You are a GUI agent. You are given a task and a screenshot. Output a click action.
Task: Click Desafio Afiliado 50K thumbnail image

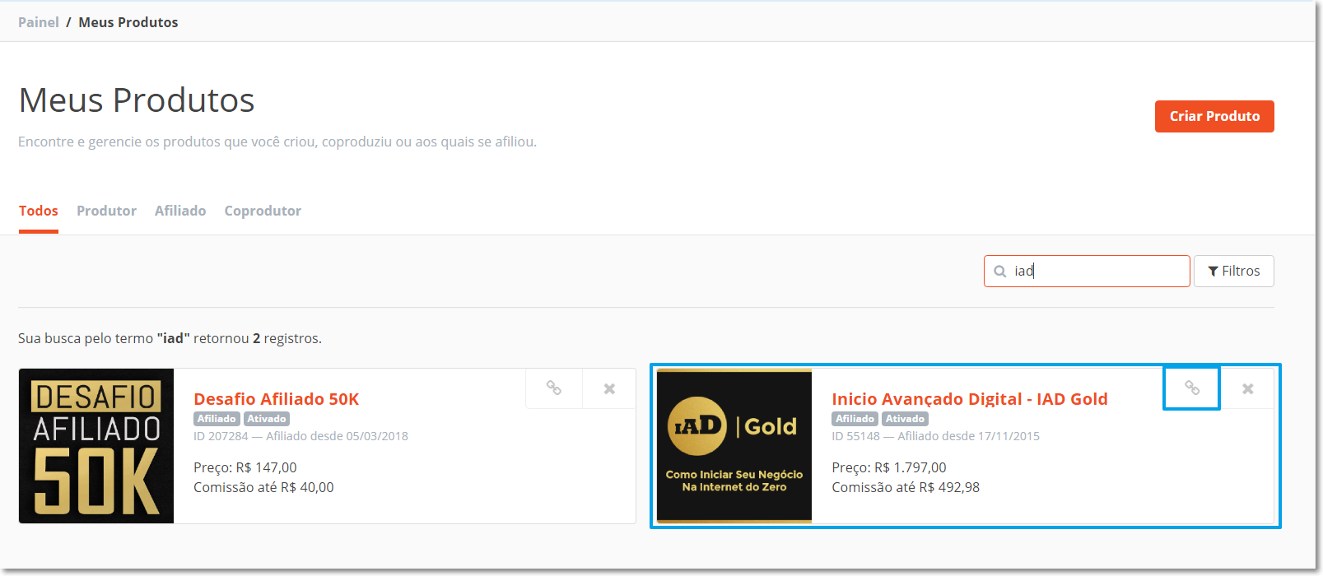(96, 446)
